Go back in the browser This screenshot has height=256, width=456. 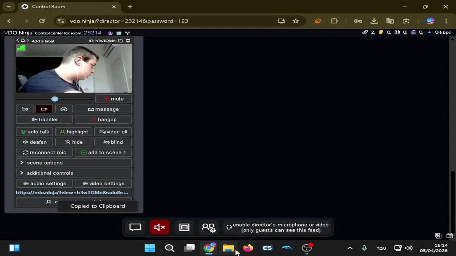click(10, 21)
